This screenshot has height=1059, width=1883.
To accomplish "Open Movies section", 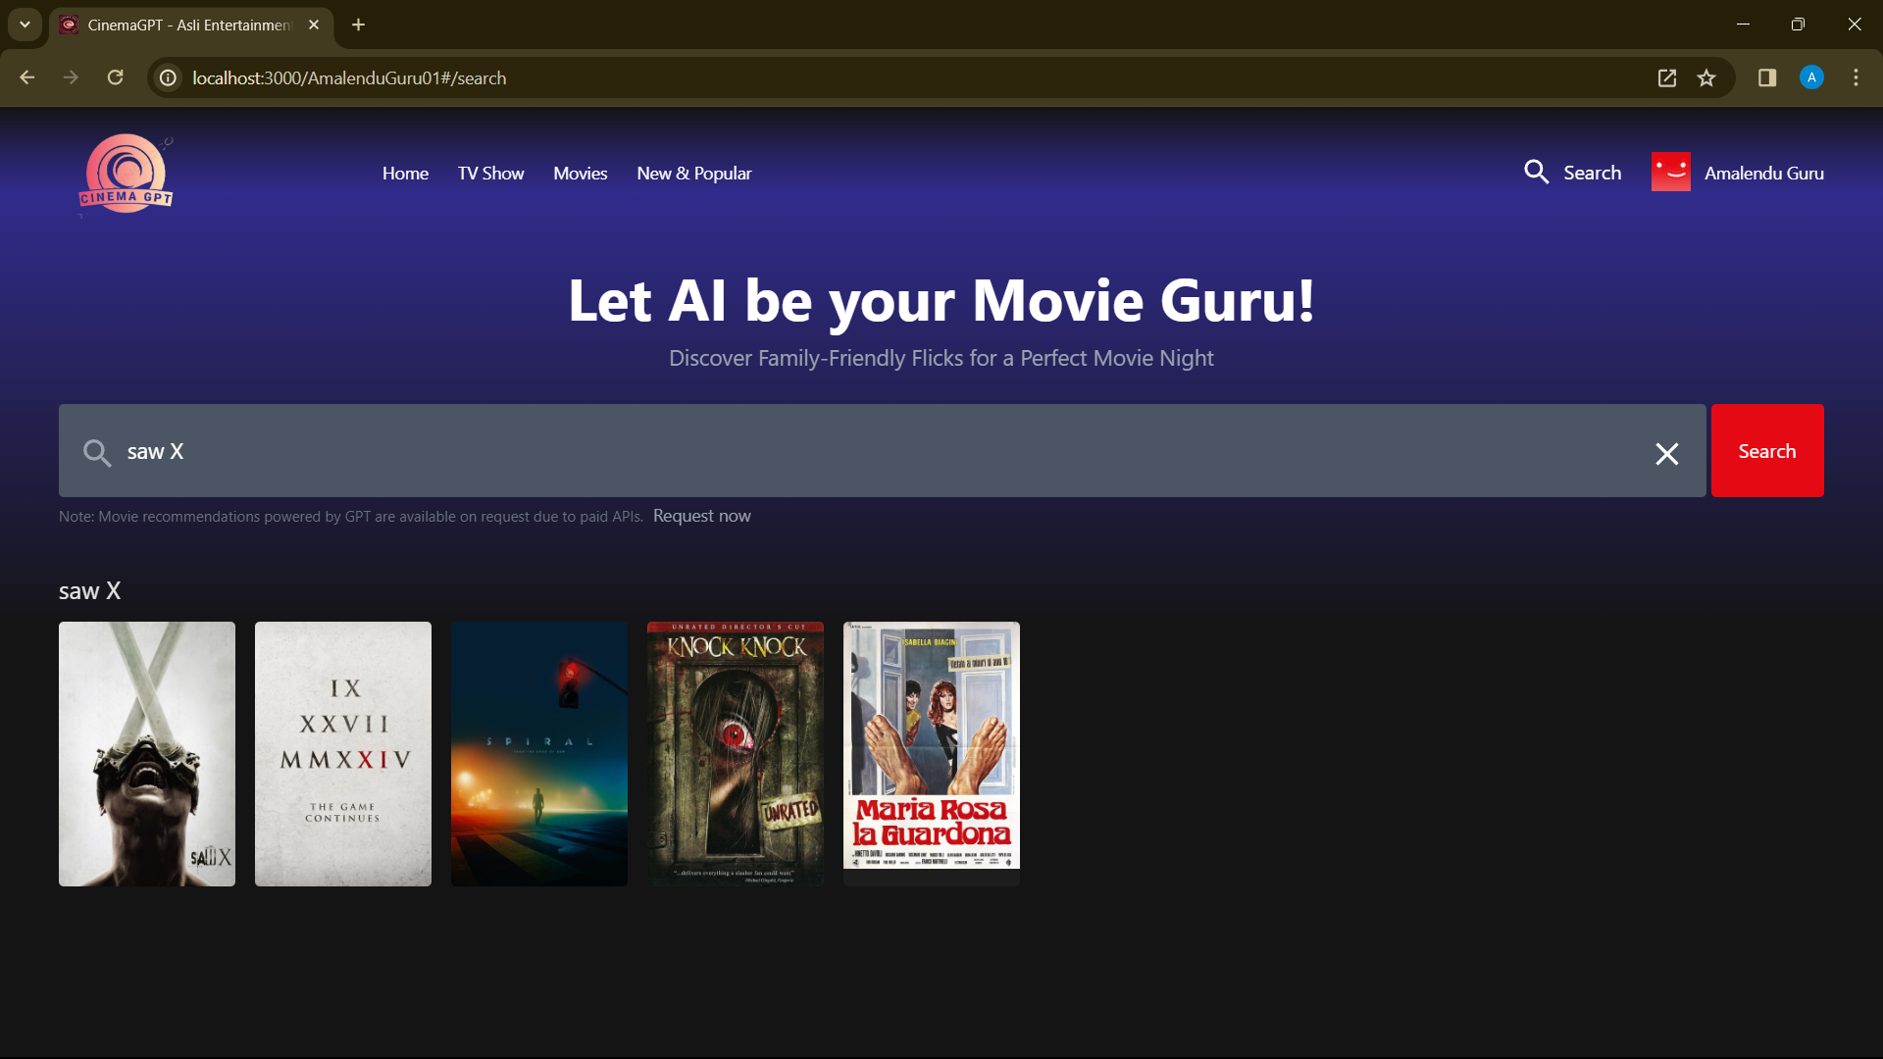I will coord(580,174).
